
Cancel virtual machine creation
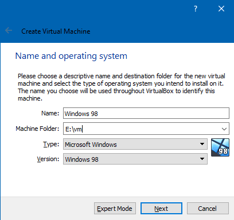tap(208, 209)
